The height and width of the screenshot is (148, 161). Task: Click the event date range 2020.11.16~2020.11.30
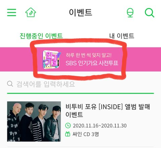pos(100,126)
